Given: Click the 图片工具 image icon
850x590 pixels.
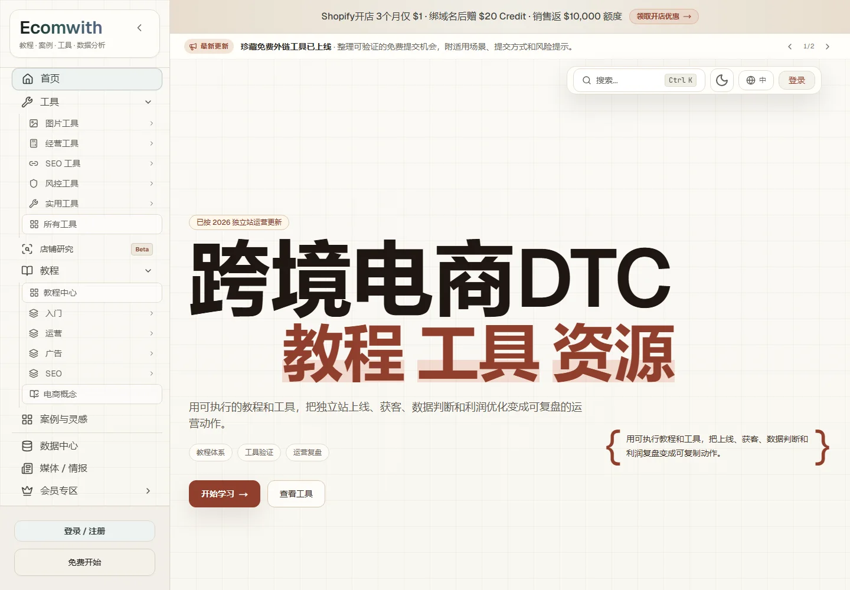Looking at the screenshot, I should (34, 123).
